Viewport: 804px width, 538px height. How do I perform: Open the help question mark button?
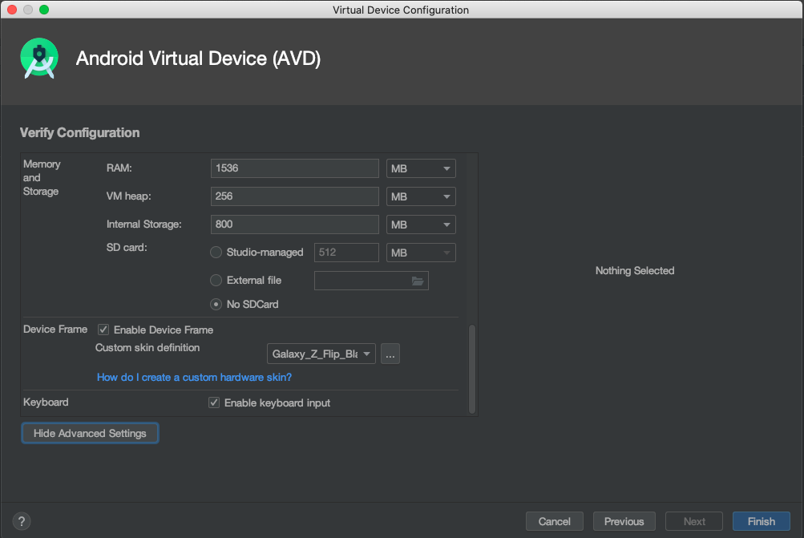click(x=22, y=521)
